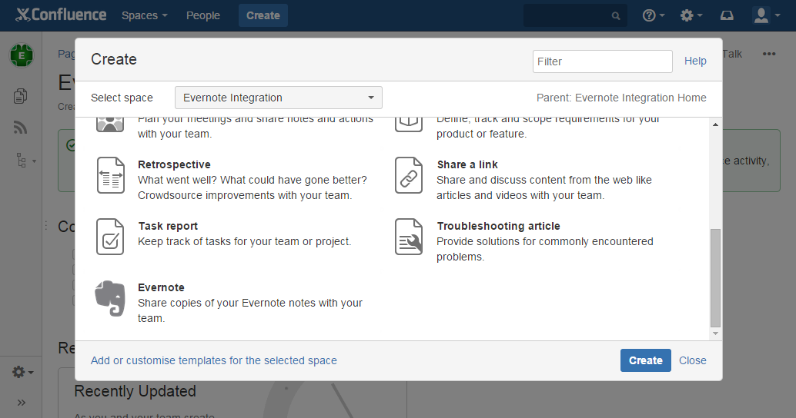Open the Pages icon in left sidebar
The height and width of the screenshot is (418, 796).
click(x=21, y=96)
